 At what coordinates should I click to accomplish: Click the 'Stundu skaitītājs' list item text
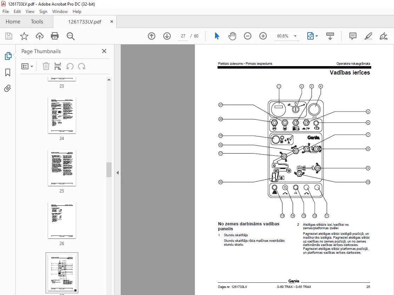tap(236, 235)
